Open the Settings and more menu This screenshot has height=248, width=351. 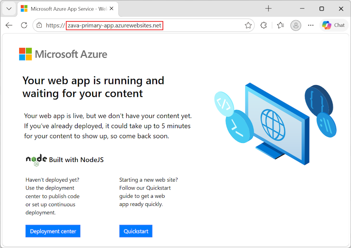pyautogui.click(x=310, y=25)
